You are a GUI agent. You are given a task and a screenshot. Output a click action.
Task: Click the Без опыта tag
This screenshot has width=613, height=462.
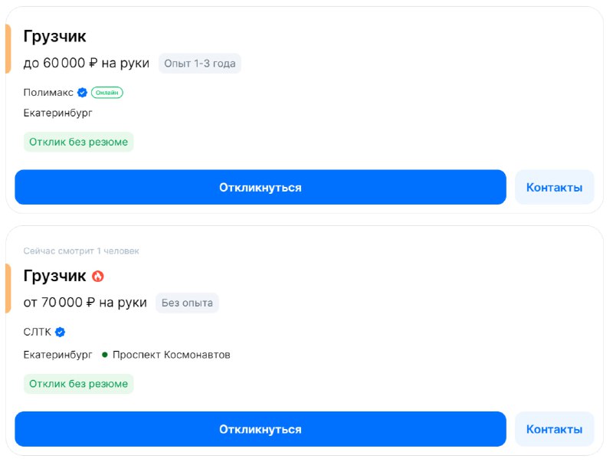(x=187, y=303)
